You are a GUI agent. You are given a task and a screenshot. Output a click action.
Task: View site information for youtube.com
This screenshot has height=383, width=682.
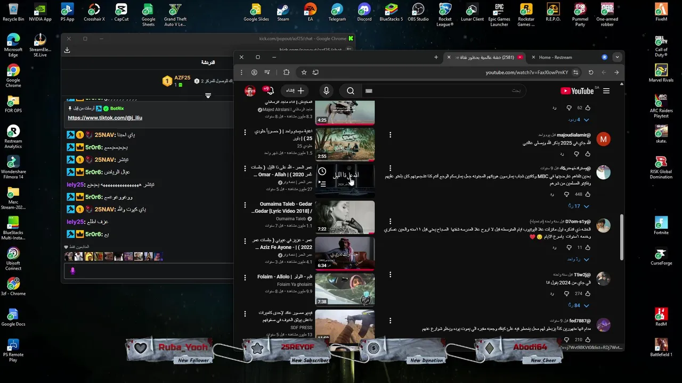[x=575, y=72]
